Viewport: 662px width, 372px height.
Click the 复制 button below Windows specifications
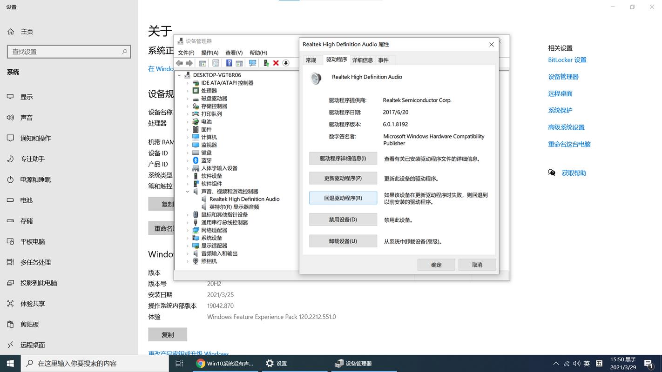[x=168, y=334]
